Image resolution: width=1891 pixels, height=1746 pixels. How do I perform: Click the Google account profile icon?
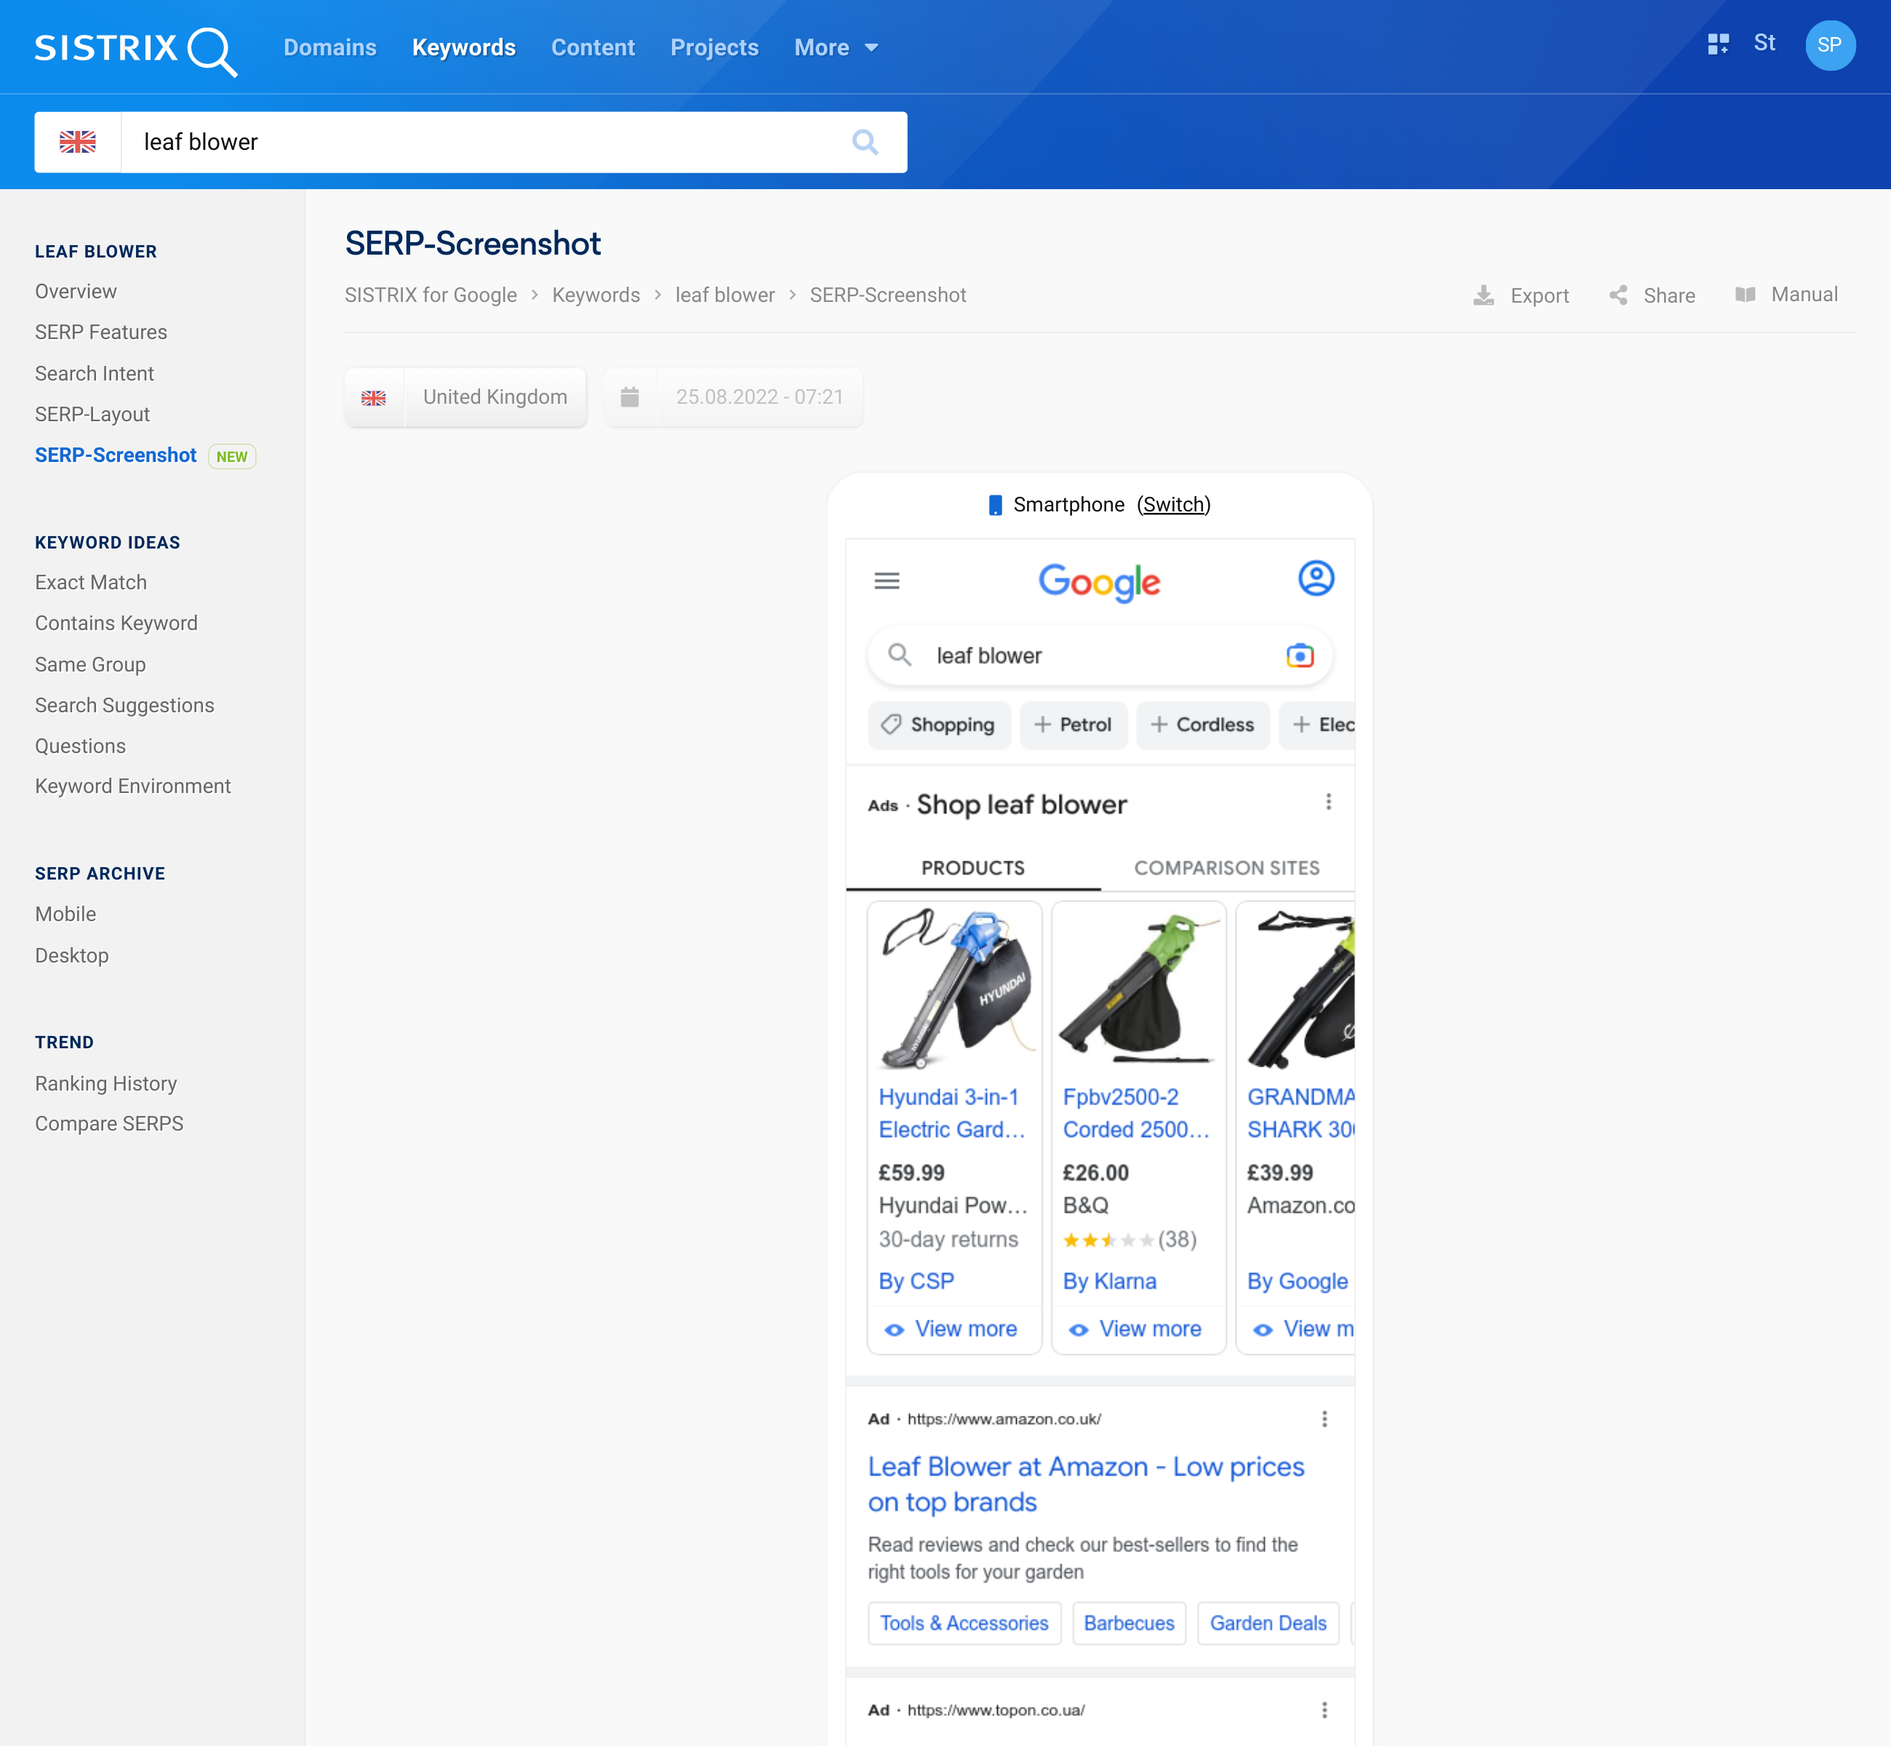pyautogui.click(x=1316, y=578)
